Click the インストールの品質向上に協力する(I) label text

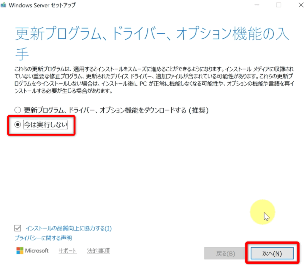pos(69,228)
